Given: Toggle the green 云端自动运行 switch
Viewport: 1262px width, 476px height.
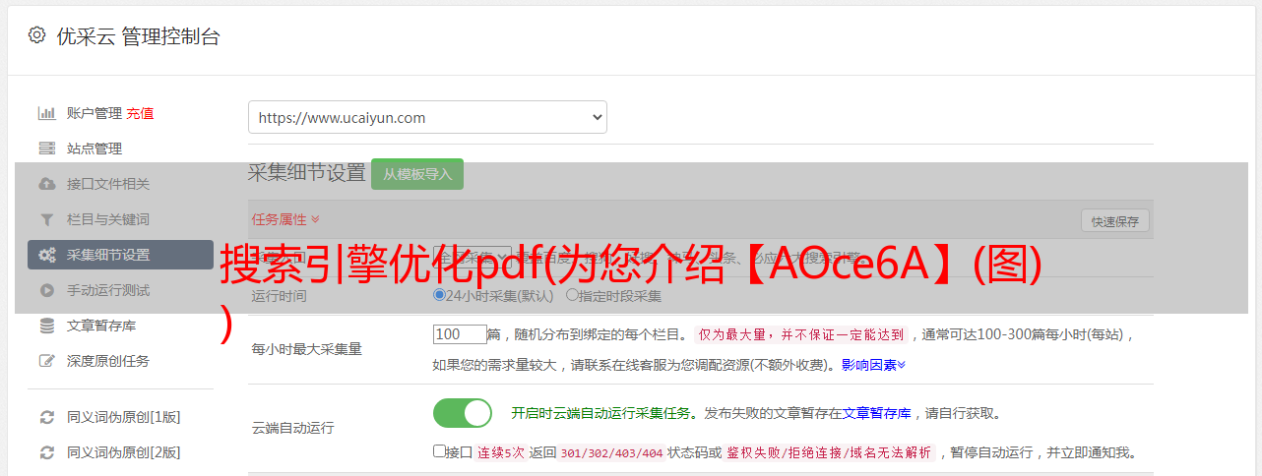Looking at the screenshot, I should click(463, 413).
